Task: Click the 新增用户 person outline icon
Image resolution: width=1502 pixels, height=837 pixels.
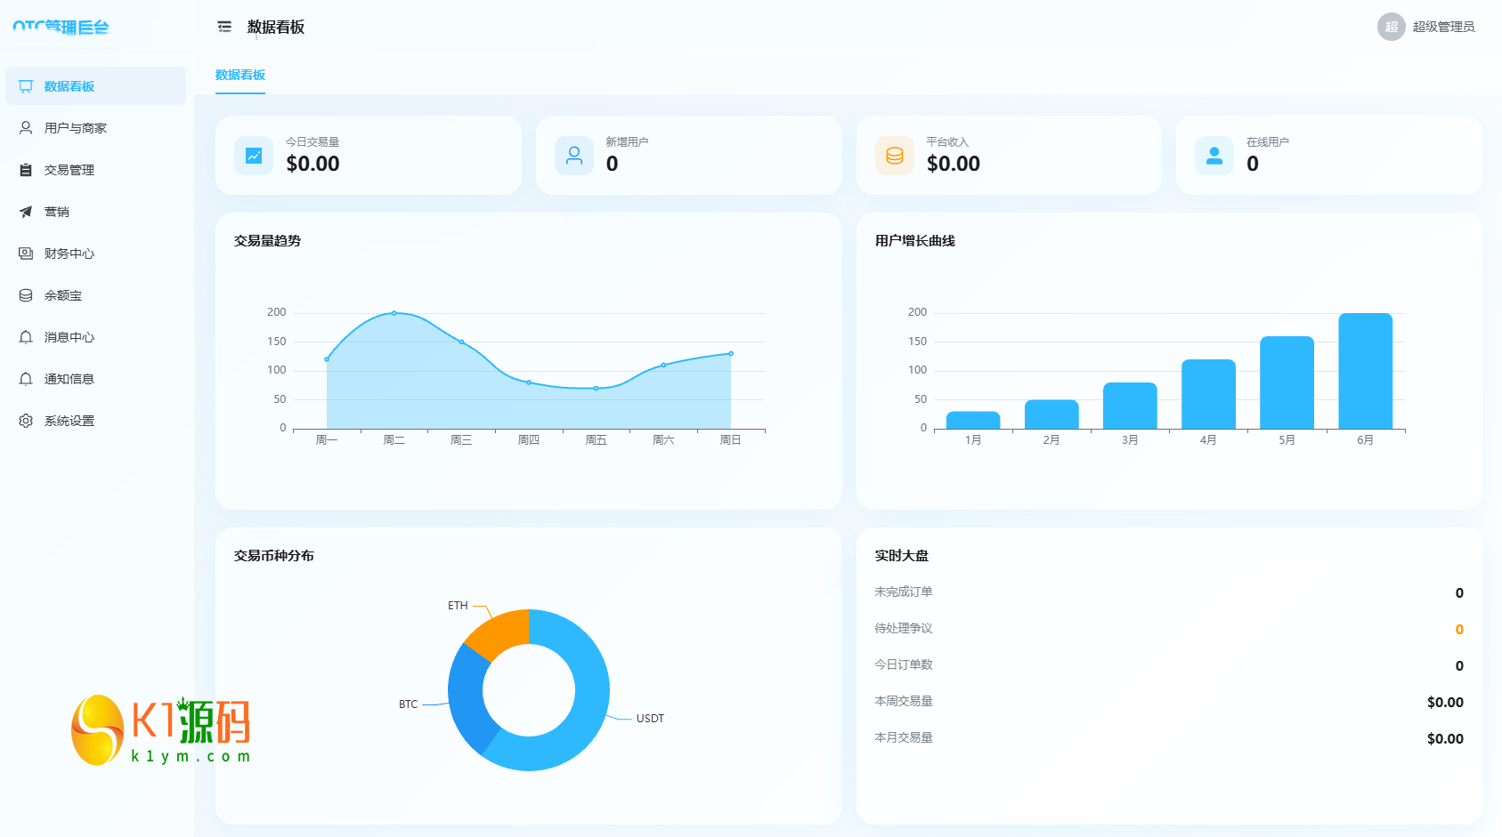Action: click(574, 156)
